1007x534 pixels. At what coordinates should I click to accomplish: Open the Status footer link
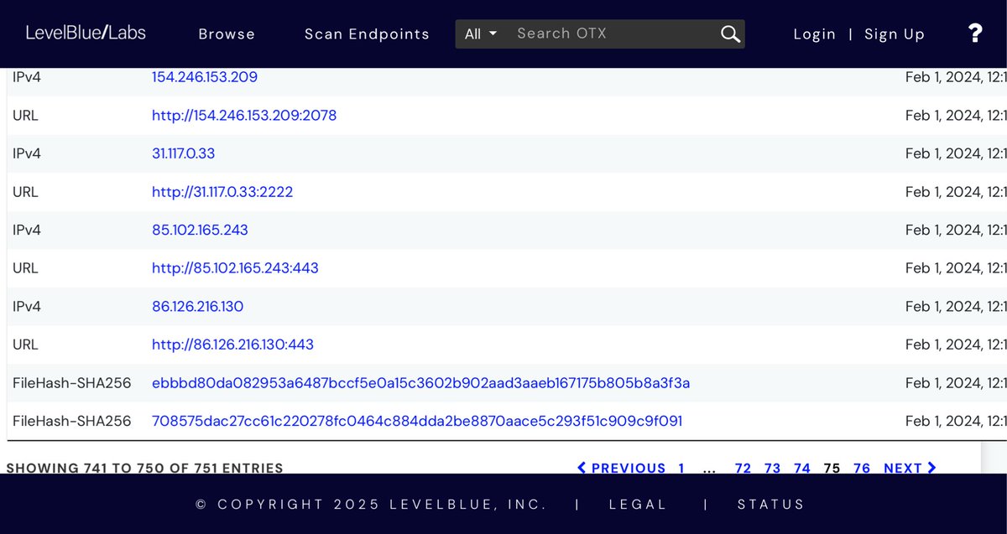[x=770, y=505]
